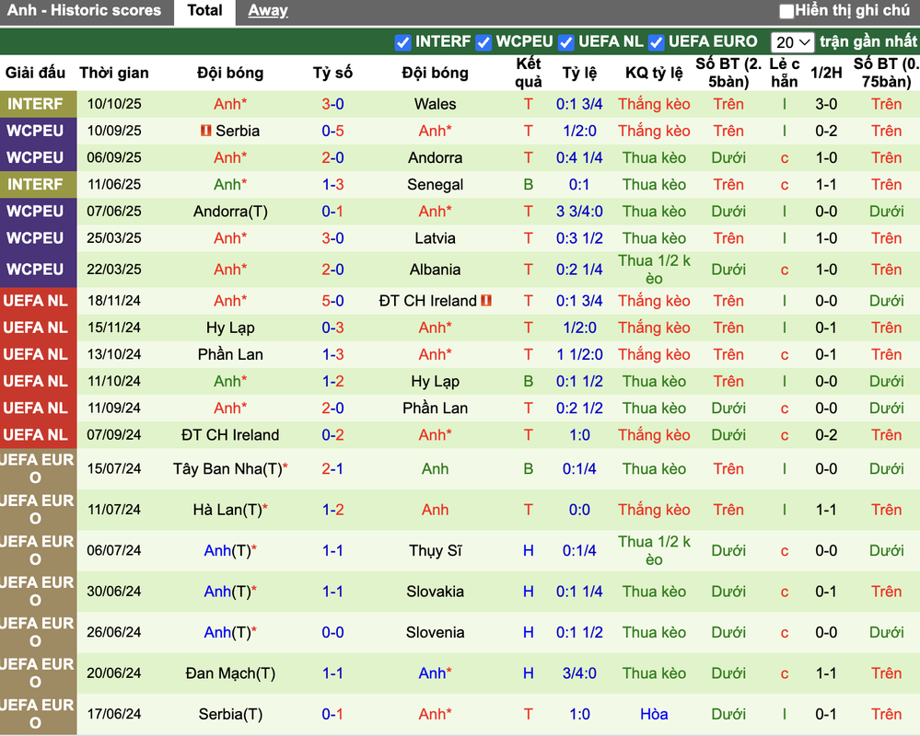Click the Tỷ số column header
This screenshot has width=920, height=736.
click(332, 74)
